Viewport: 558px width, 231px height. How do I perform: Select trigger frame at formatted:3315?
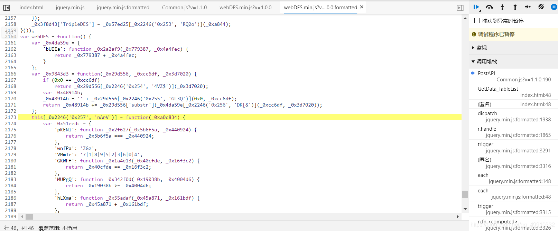tap(513, 209)
